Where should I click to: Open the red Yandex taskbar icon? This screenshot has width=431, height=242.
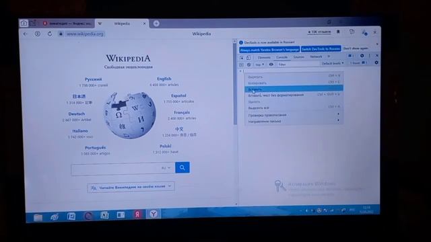(137, 214)
